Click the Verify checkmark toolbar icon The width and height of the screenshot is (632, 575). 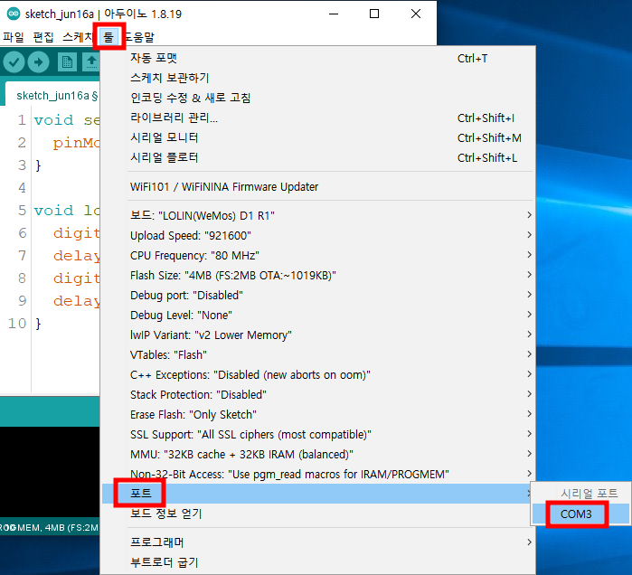[x=14, y=62]
